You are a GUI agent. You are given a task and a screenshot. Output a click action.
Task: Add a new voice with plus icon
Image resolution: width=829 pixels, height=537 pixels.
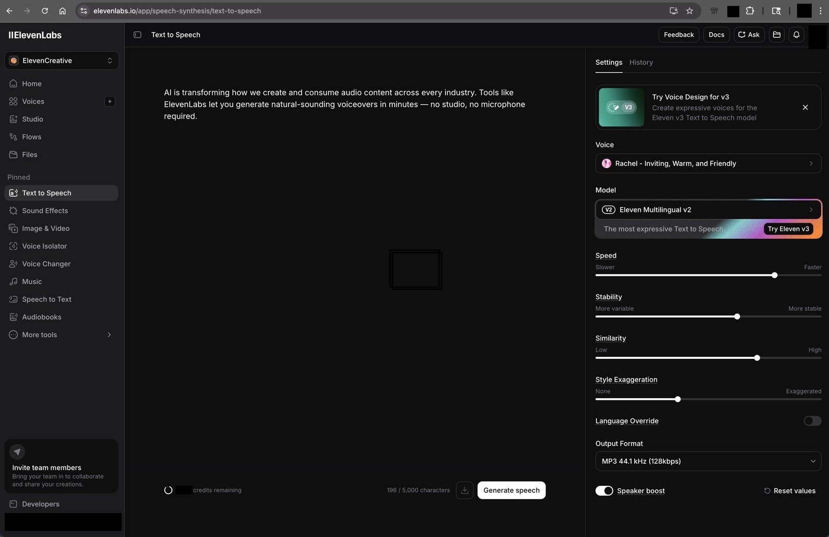pos(110,101)
